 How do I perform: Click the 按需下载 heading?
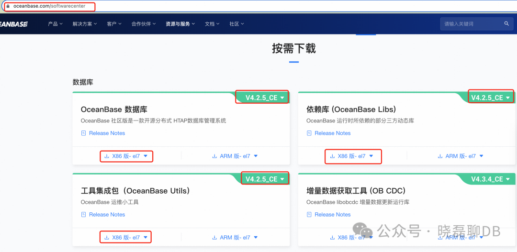pos(294,48)
